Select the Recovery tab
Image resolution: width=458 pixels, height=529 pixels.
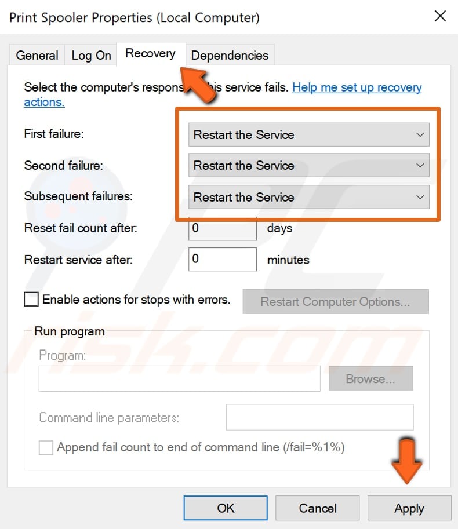pos(150,53)
